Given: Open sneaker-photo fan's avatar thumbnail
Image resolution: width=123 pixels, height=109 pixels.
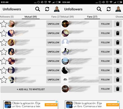Looking at the screenshot, I should pyautogui.click(x=65, y=52).
